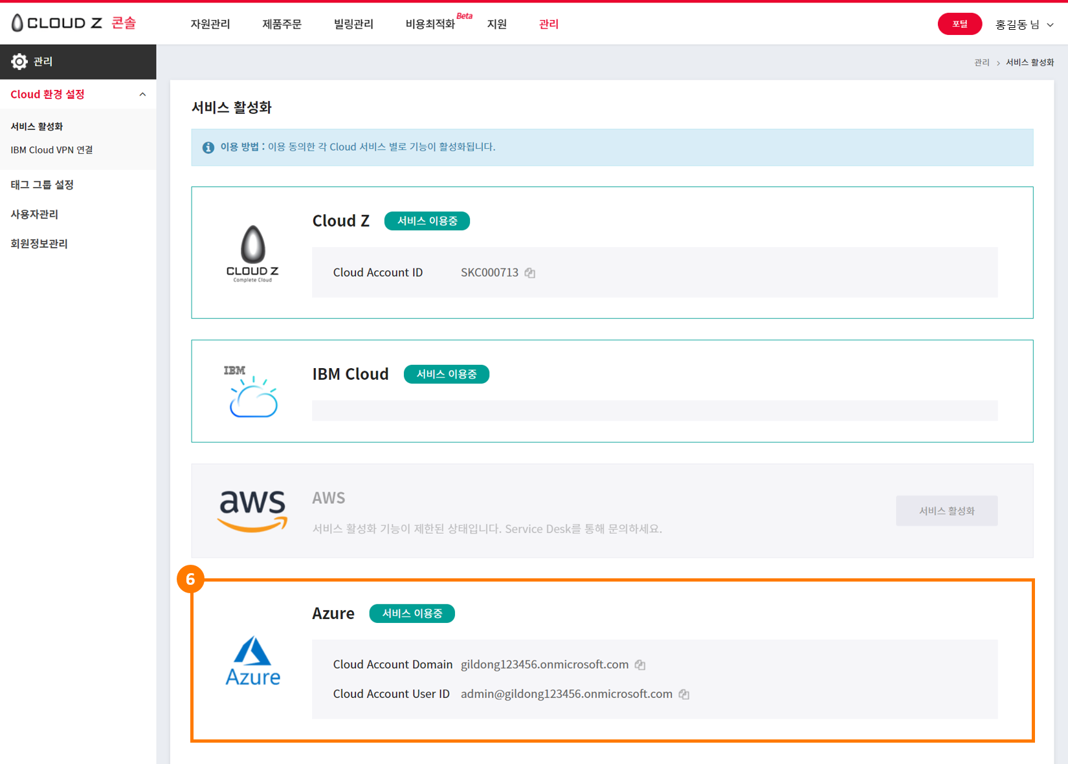Screen dimensions: 1068x764
Task: Click the red 포털 button
Action: click(960, 24)
